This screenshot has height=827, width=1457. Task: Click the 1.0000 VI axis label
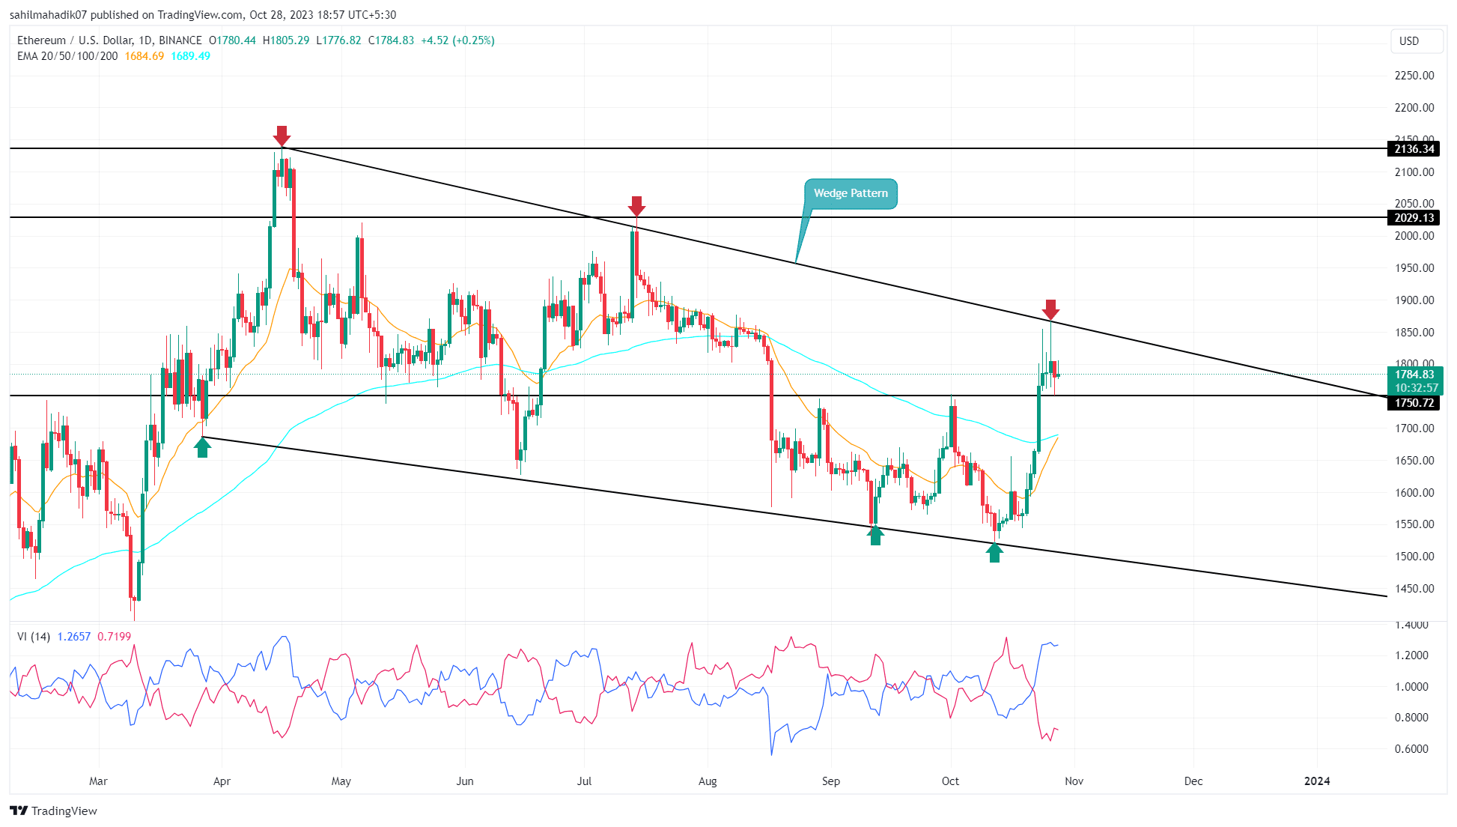pyautogui.click(x=1411, y=687)
